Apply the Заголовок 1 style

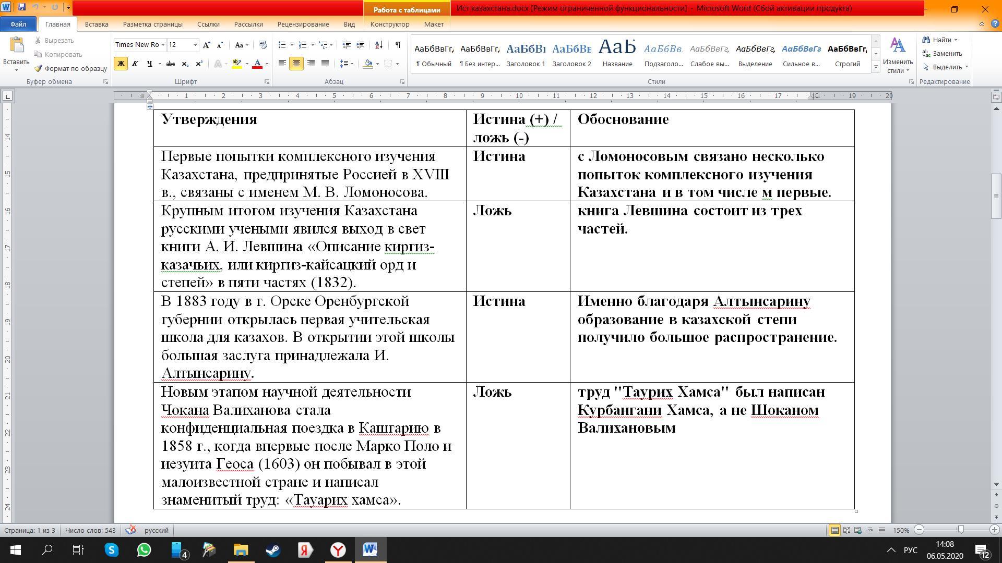pyautogui.click(x=526, y=55)
